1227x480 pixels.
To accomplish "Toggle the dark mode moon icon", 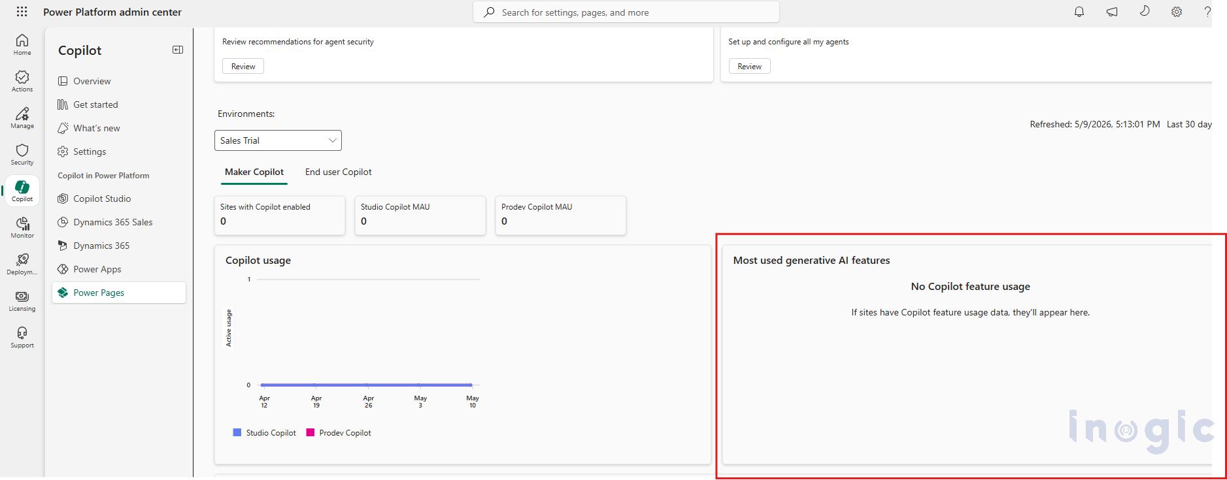I will [x=1145, y=11].
